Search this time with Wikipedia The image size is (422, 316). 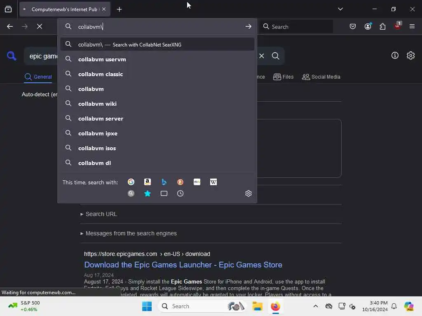click(213, 182)
